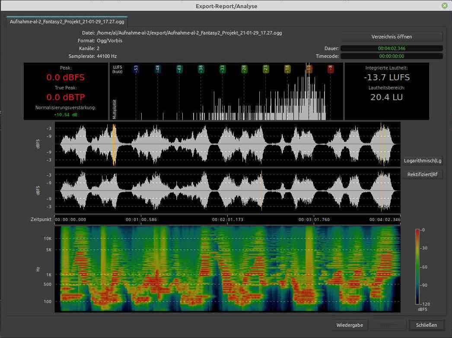The image size is (452, 338).
Task: Click the 500 Hz frequency axis label
Action: [x=48, y=284]
